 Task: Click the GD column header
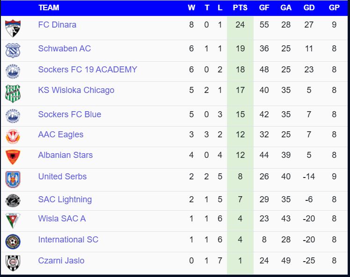[x=309, y=7]
